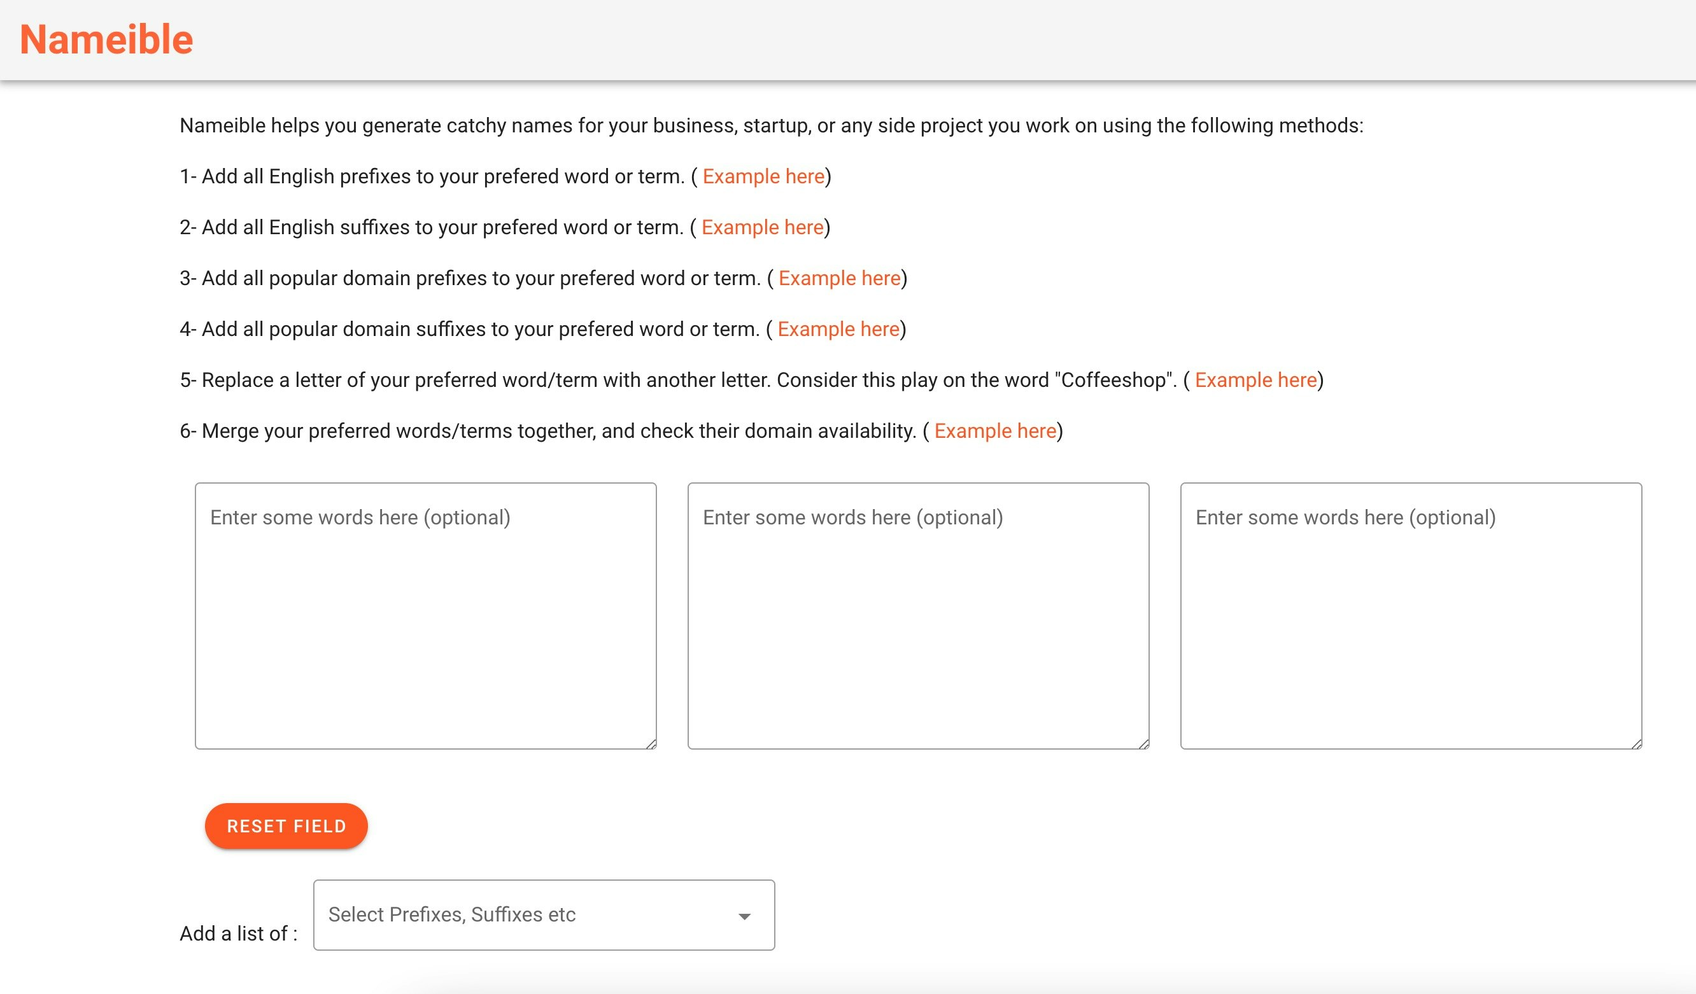Viewport: 1696px width, 994px height.
Task: Open Coffeeshop letter replace 'Example here' link
Action: pos(1255,380)
